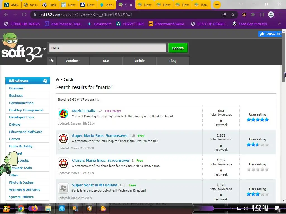Switch to the Malw browser tab
This screenshot has height=214, width=286.
[x=12, y=5]
